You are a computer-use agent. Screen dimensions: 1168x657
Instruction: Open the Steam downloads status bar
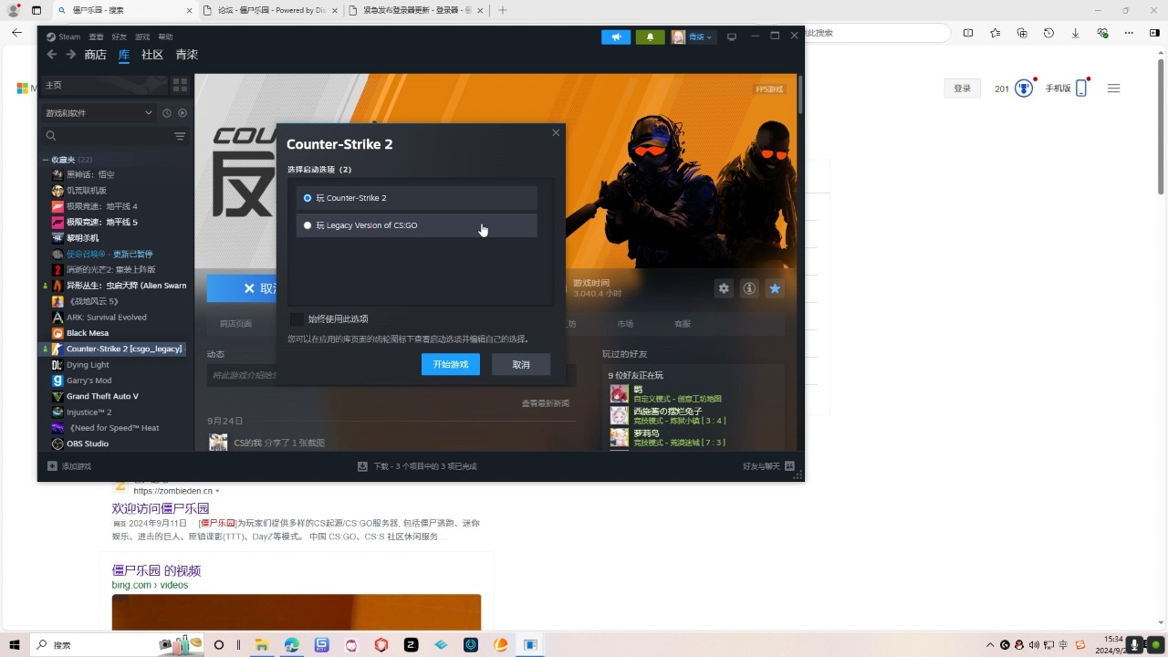418,466
